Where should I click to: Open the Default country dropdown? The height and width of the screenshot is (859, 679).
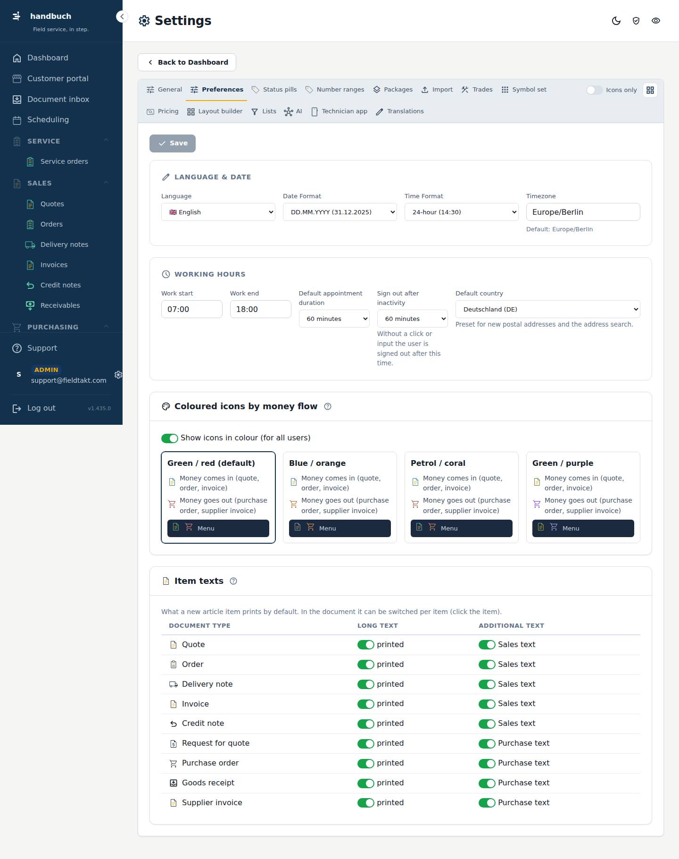[548, 309]
